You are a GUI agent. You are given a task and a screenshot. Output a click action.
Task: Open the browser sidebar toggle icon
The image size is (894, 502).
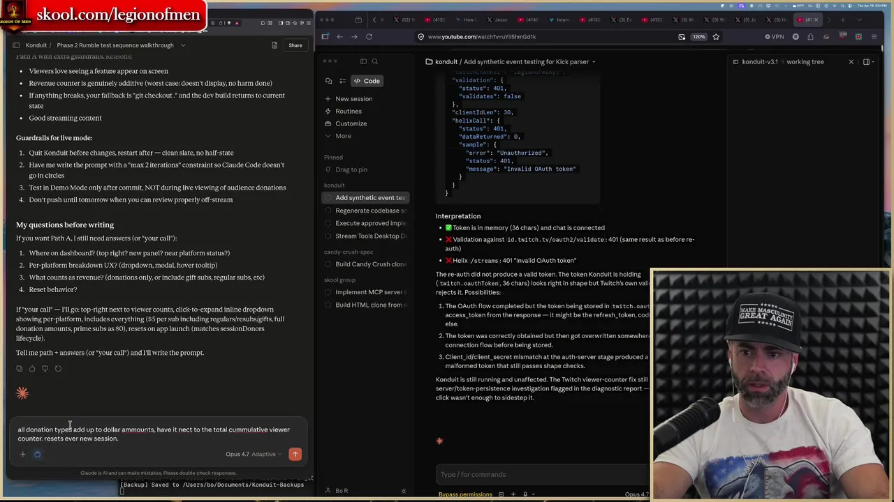(x=325, y=37)
